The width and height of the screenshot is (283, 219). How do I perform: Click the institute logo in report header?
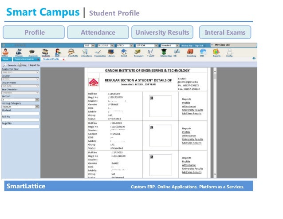(x=94, y=82)
